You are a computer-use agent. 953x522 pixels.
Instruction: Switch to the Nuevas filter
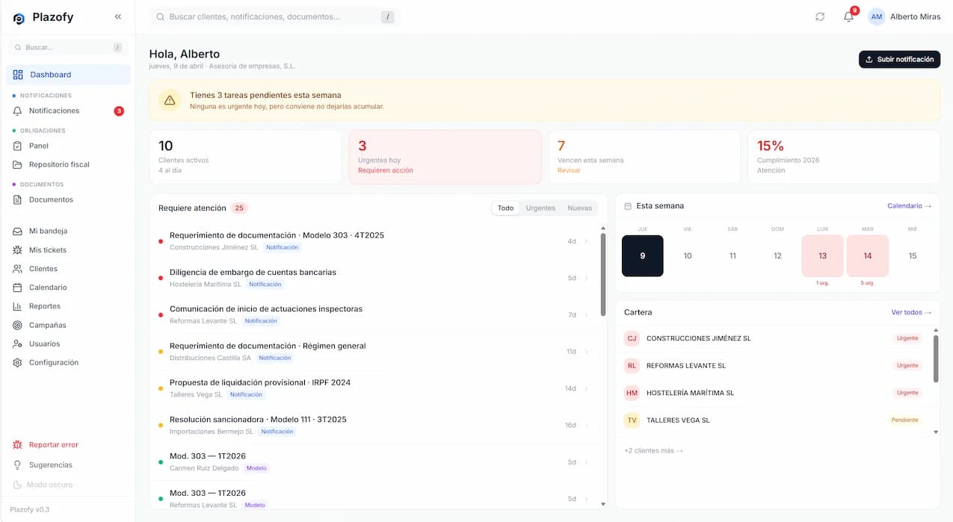580,208
